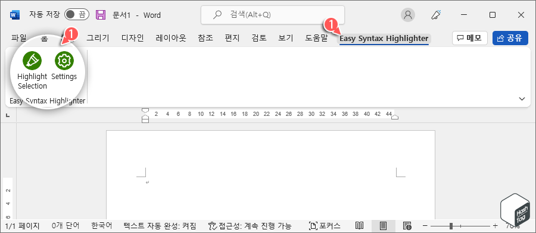
Task: Collapse the ribbon using the chevron
Action: 522,99
